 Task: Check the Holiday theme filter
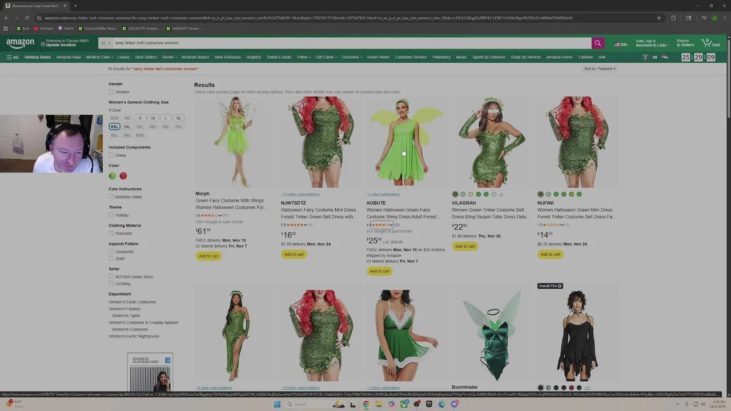[x=111, y=215]
